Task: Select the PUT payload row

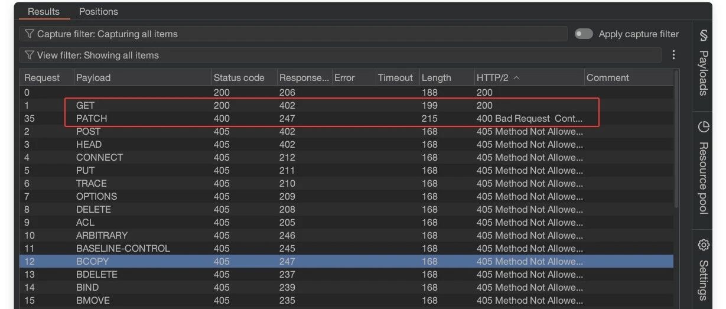Action: pyautogui.click(x=346, y=170)
